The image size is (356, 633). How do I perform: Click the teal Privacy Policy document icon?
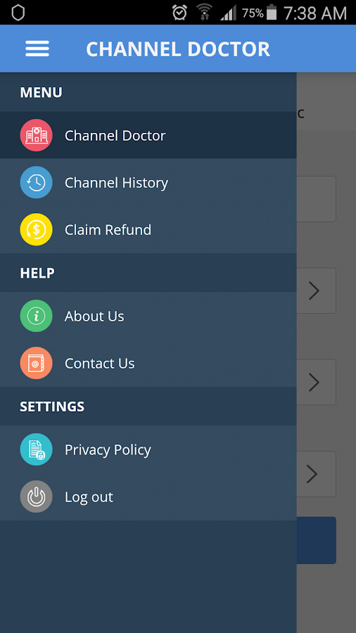(x=37, y=449)
